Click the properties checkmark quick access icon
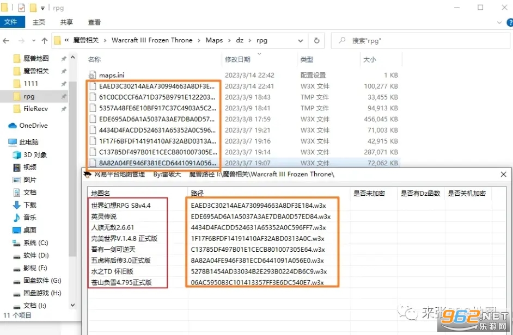The height and width of the screenshot is (335, 513). click(x=21, y=8)
